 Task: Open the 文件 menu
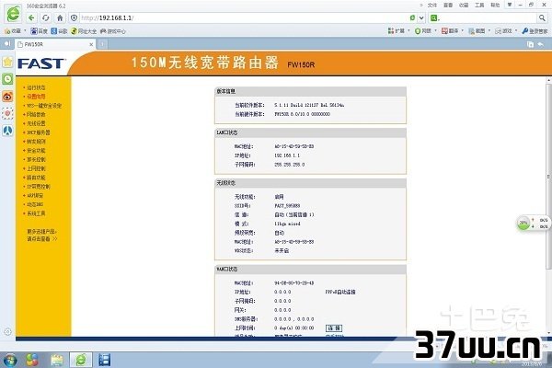pyautogui.click(x=432, y=5)
